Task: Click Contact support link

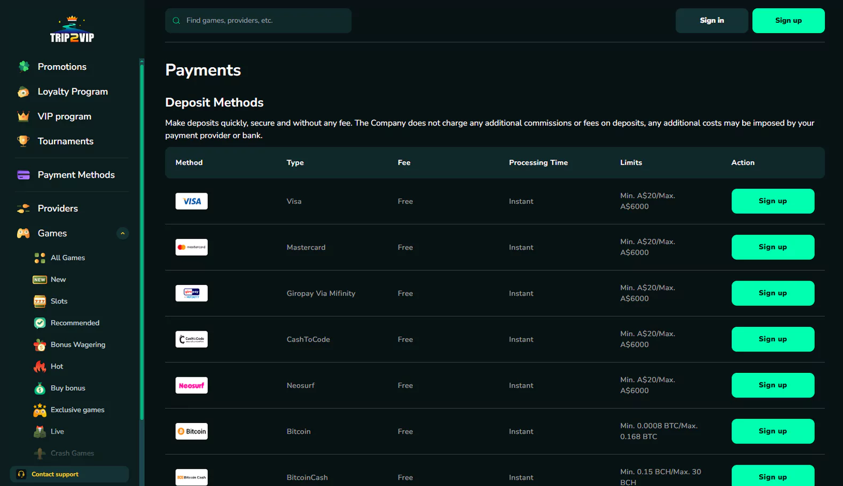Action: [x=54, y=474]
